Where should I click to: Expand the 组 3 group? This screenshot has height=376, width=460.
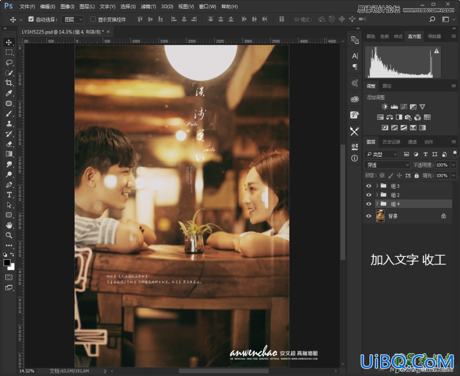click(x=377, y=186)
